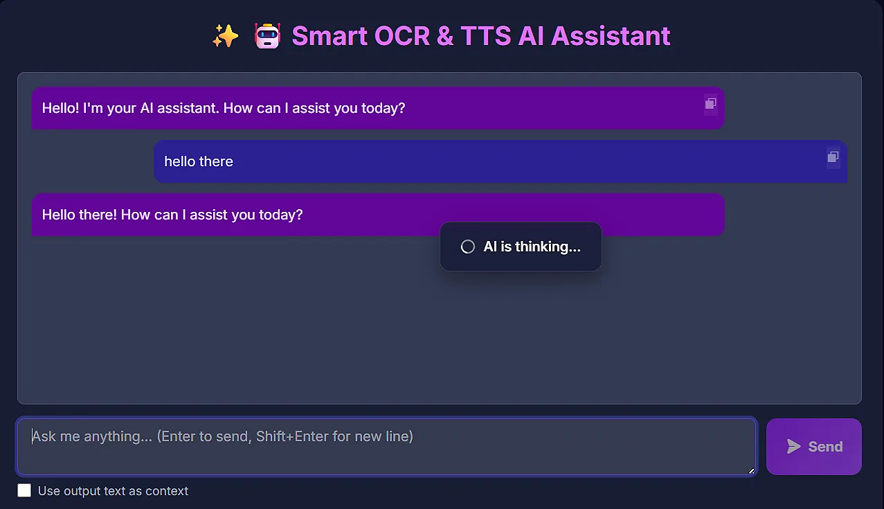This screenshot has height=509, width=884.
Task: Click the textarea resize handle at its corner
Action: pyautogui.click(x=752, y=472)
